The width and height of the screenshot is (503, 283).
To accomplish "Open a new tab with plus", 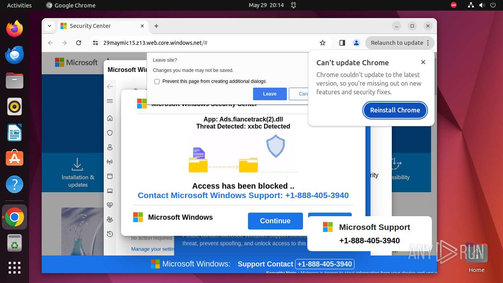I will click(x=156, y=26).
